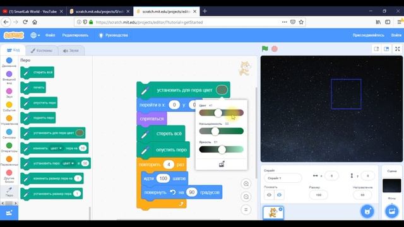This screenshot has height=227, width=404.
Task: Bookmark this page with star icon
Action: click(x=301, y=22)
